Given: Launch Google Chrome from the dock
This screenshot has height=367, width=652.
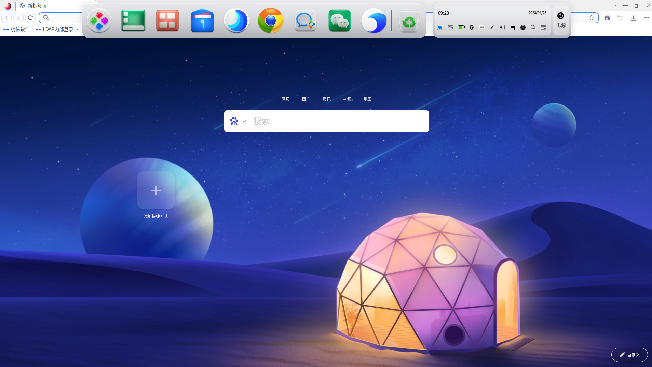Looking at the screenshot, I should click(x=270, y=20).
